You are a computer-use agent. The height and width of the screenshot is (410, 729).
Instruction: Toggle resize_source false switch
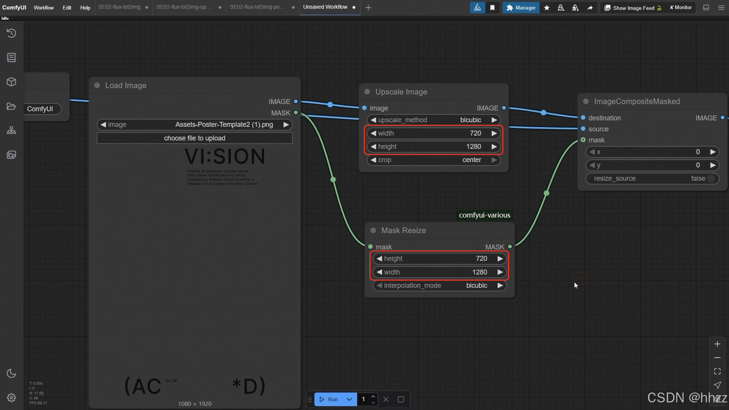711,178
